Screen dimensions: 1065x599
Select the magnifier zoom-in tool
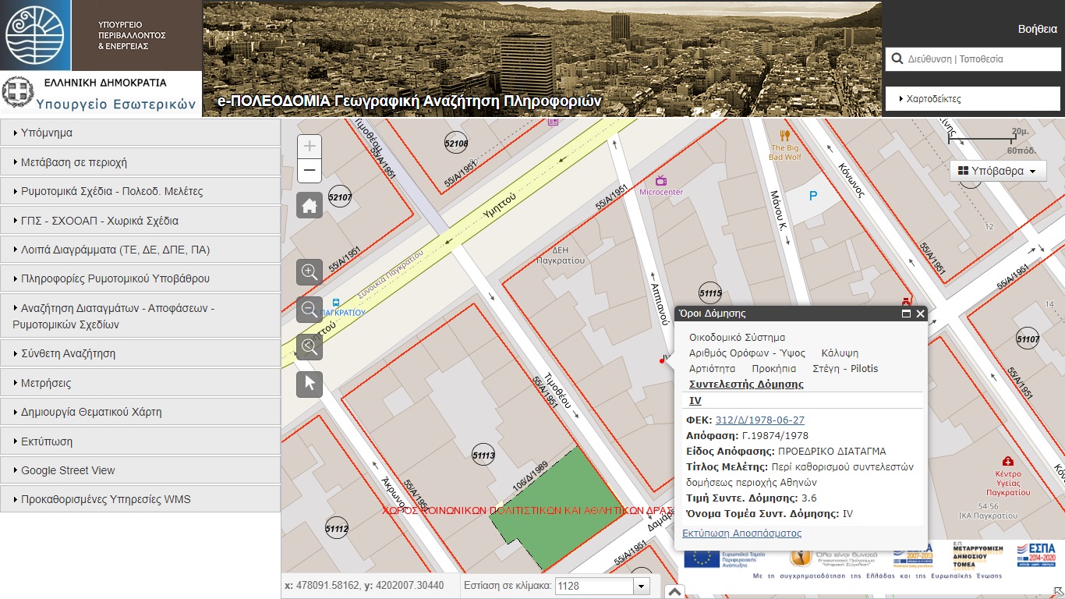click(x=310, y=272)
